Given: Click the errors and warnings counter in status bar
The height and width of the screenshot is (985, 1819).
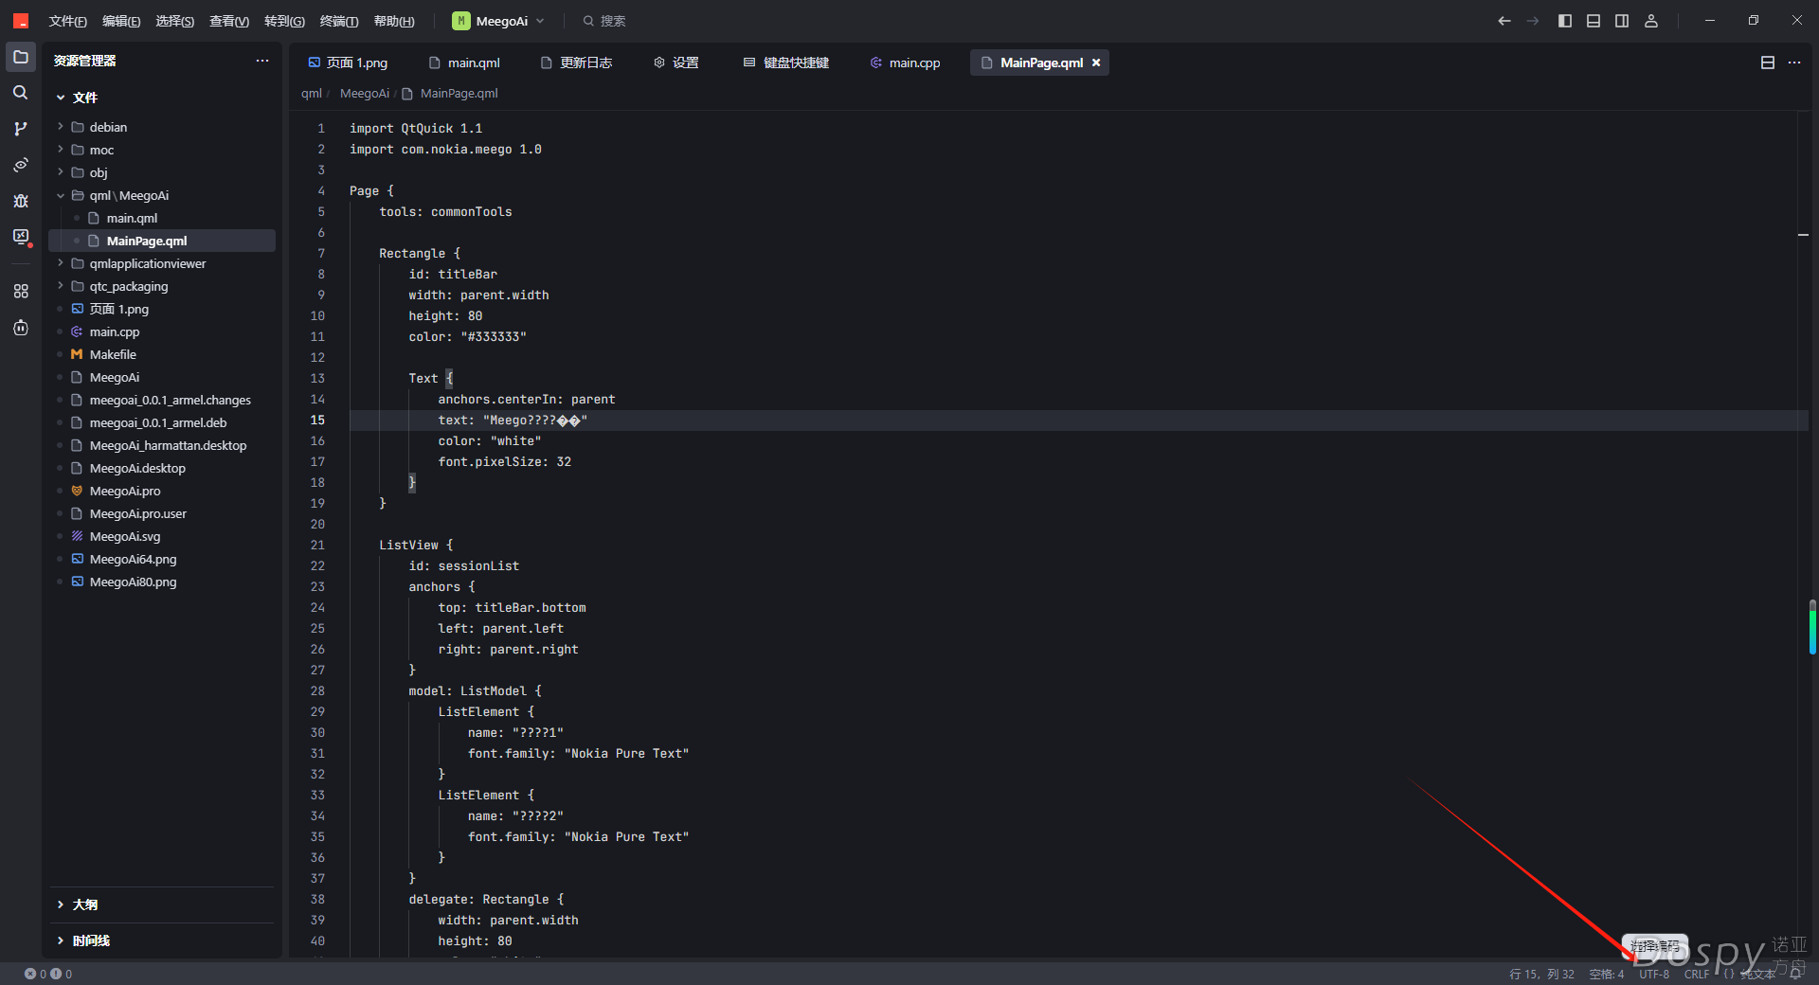Looking at the screenshot, I should coord(48,974).
